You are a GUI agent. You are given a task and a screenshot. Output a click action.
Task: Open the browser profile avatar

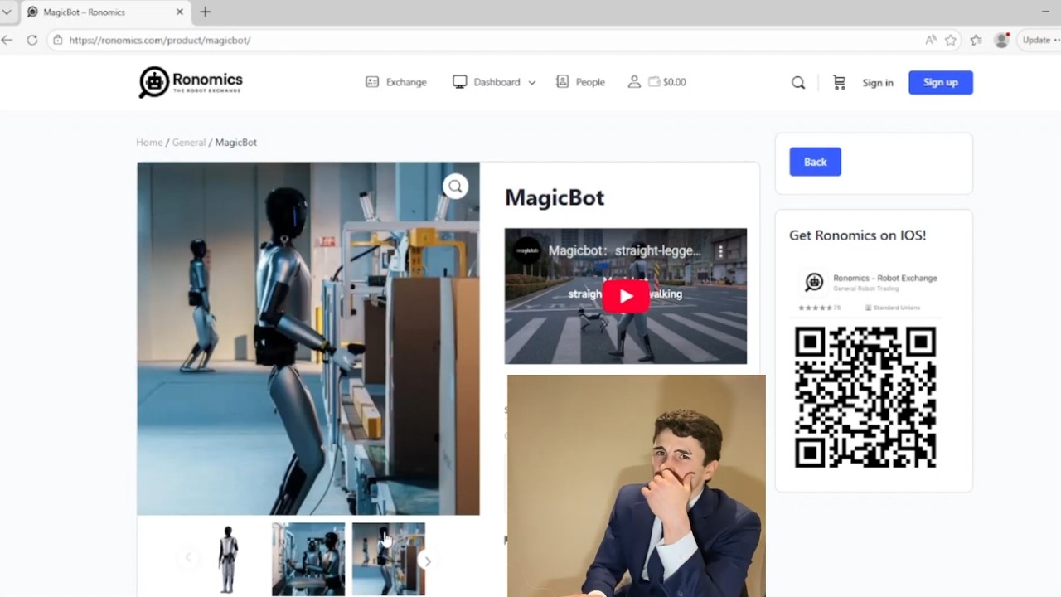coord(1001,40)
